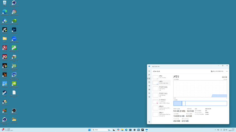This screenshot has width=236, height=132.
Task: Select CPU in performance list
Action: click(x=161, y=77)
